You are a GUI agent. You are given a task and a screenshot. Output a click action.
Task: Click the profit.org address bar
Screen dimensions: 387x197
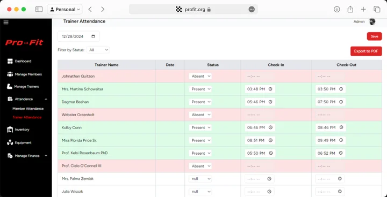click(x=193, y=9)
